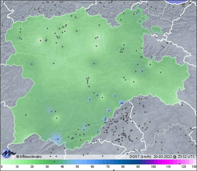Screen dimensions: 197x171
Task: Click the 70 value on the scale
Action: click(x=108, y=167)
